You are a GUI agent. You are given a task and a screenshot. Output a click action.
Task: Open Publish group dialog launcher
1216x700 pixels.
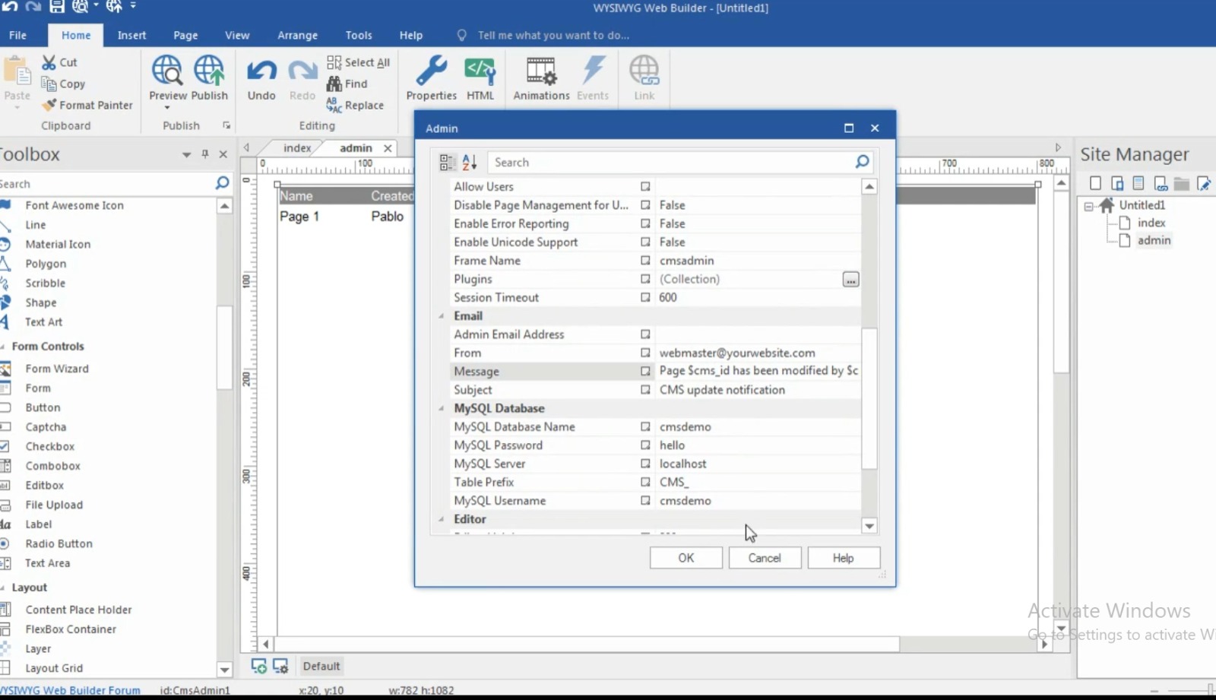pos(226,125)
